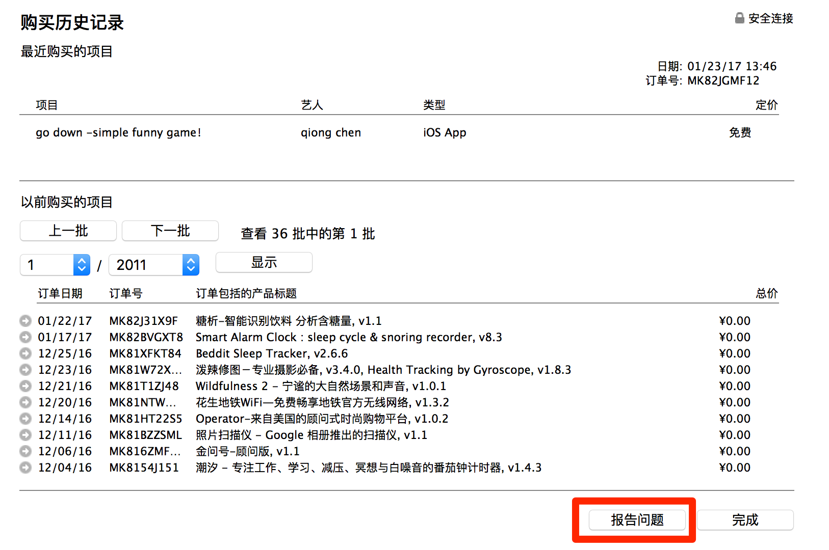Click the secure connection lock icon

click(x=739, y=18)
